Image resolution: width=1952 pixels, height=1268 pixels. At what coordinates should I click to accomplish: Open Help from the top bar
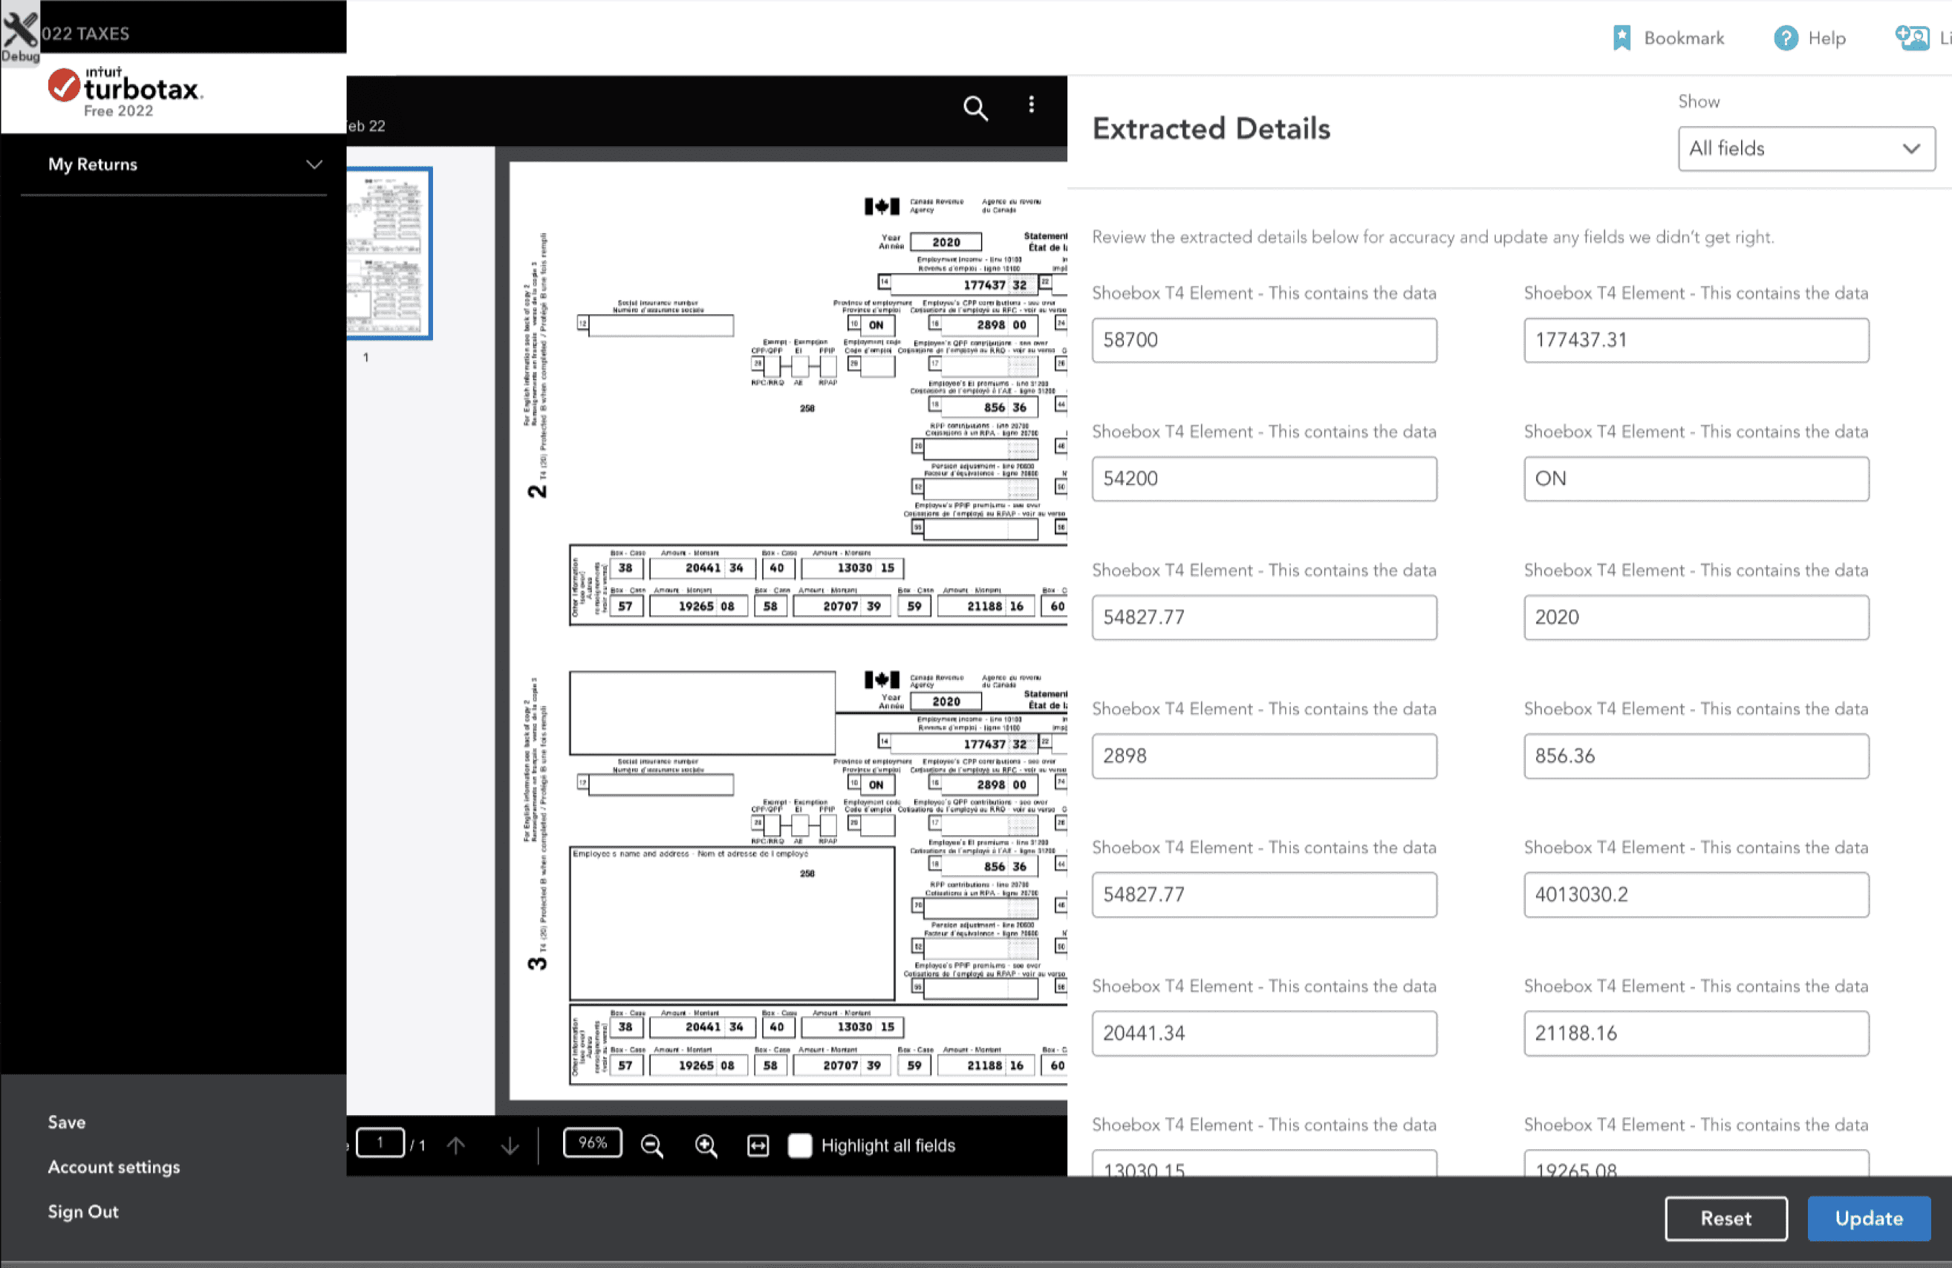pyautogui.click(x=1809, y=38)
